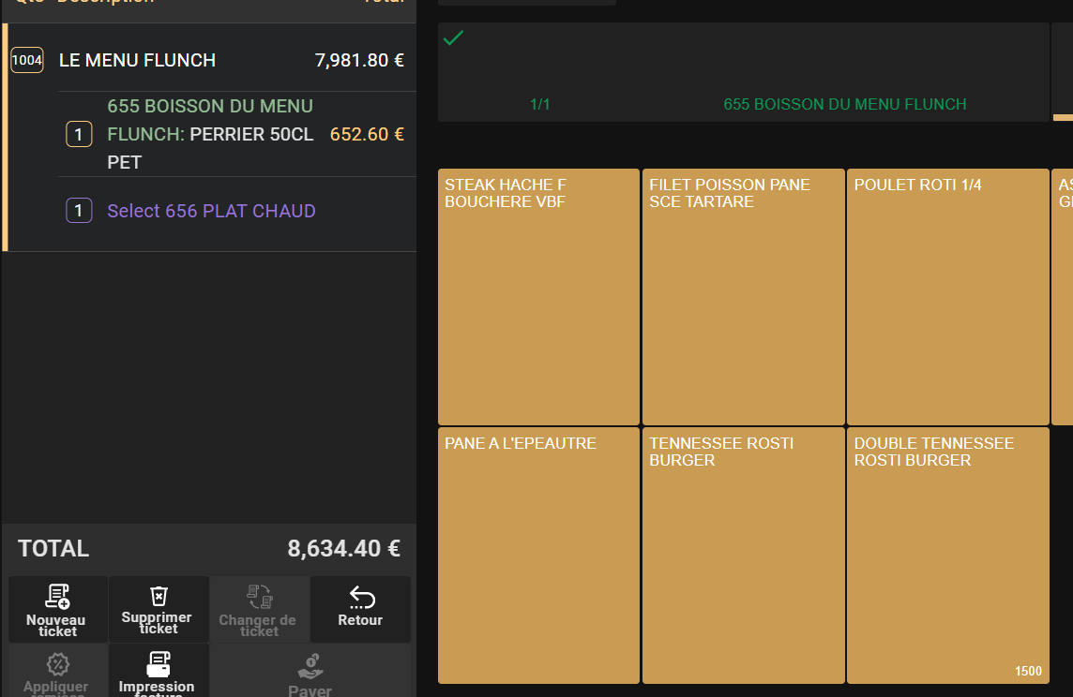Screen dimensions: 1073x697
Task: Click the Nouveau ticket icon
Action: [57, 596]
